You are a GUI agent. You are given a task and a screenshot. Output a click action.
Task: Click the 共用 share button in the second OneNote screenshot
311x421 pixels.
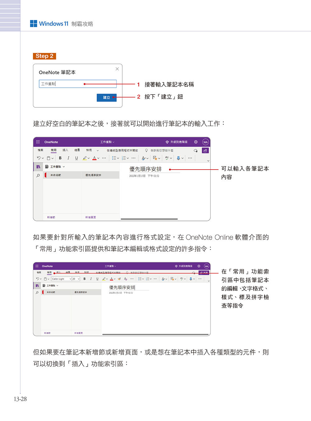[204, 273]
